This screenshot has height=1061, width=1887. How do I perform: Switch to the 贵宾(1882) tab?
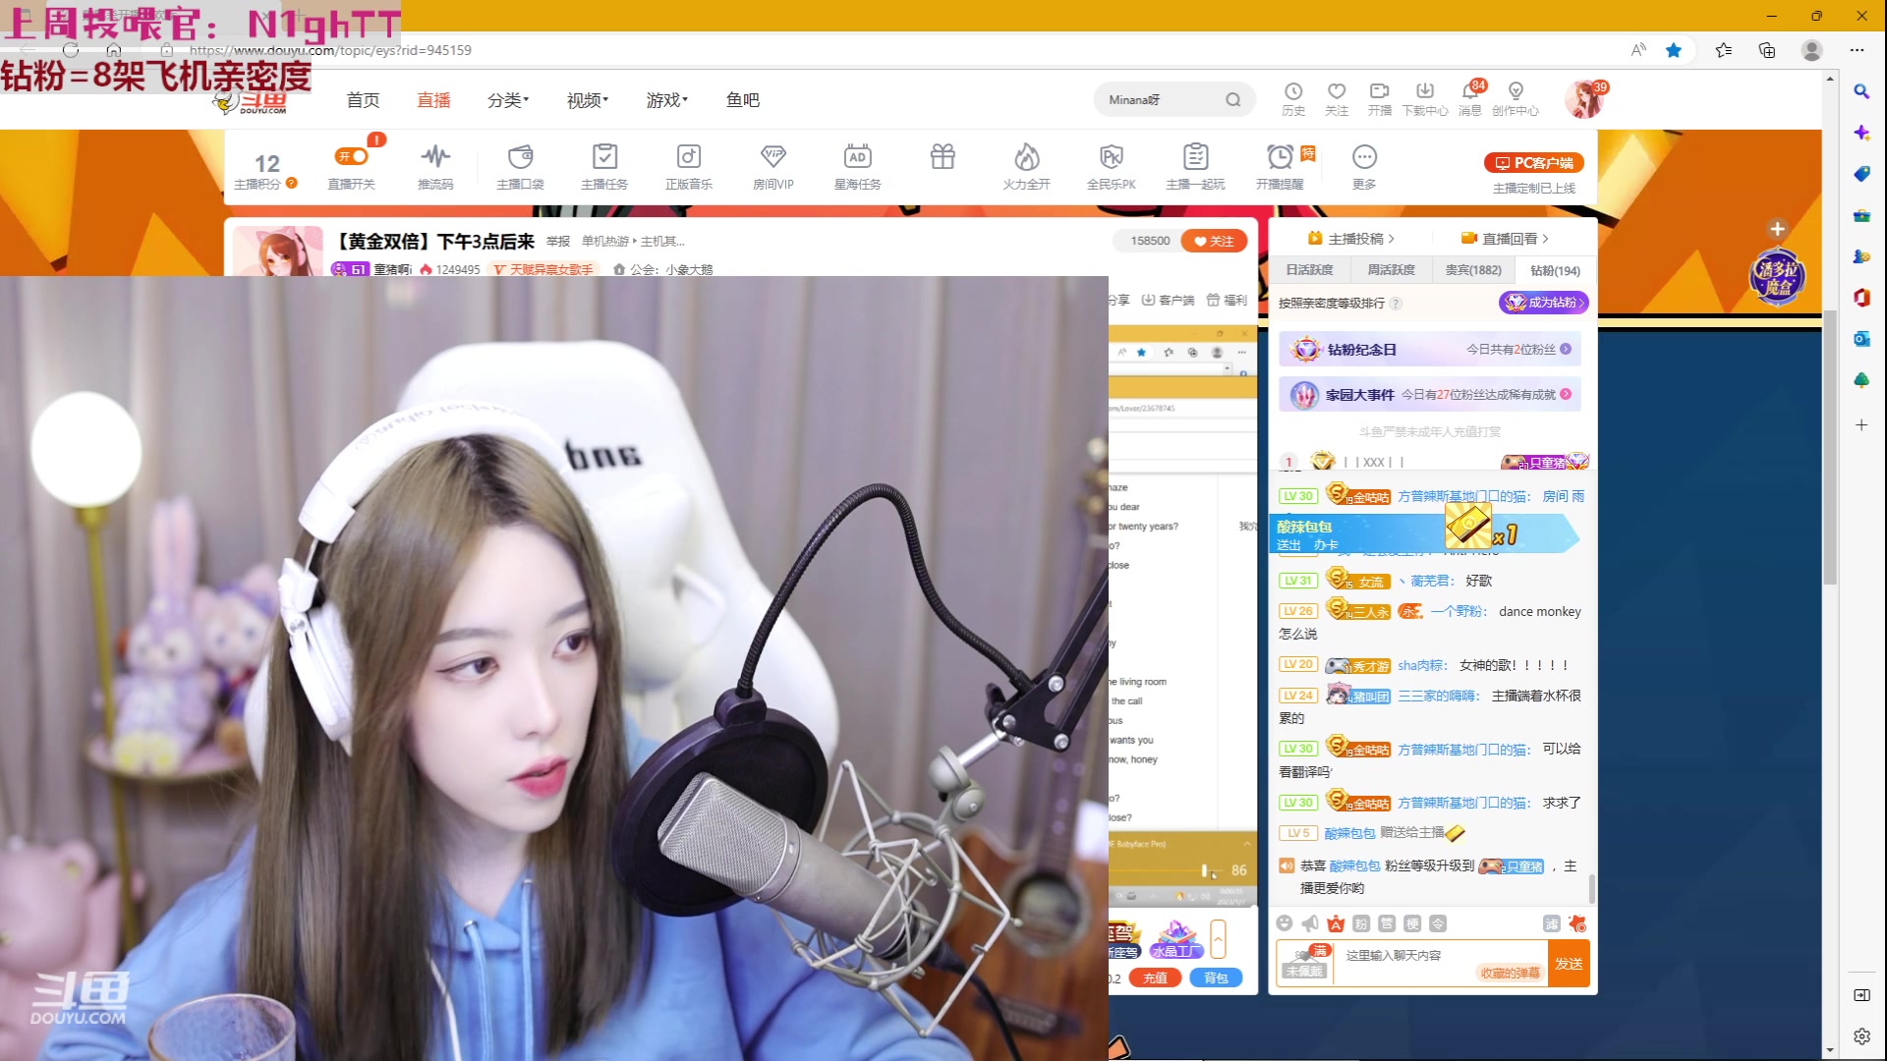pos(1473,270)
